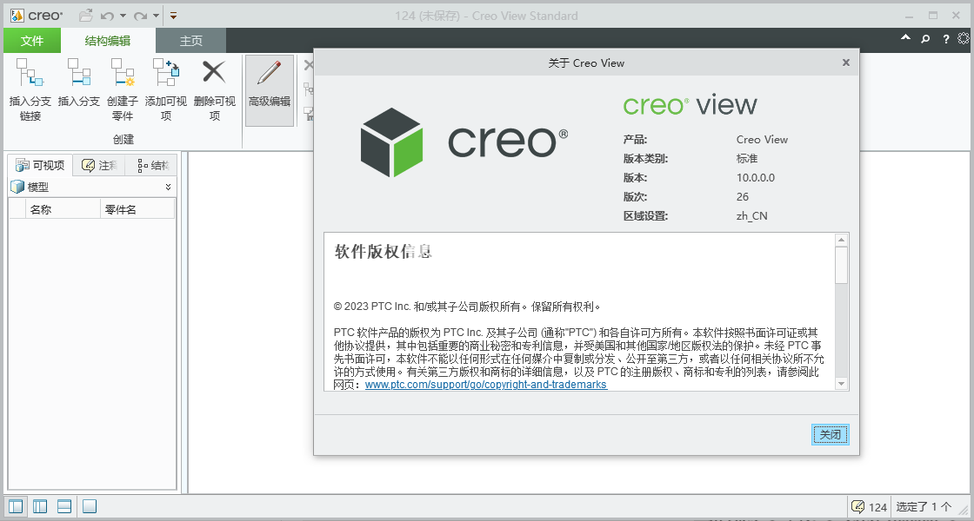This screenshot has width=974, height=521.
Task: Click the copyright text scrollbar thumb
Action: pyautogui.click(x=842, y=265)
